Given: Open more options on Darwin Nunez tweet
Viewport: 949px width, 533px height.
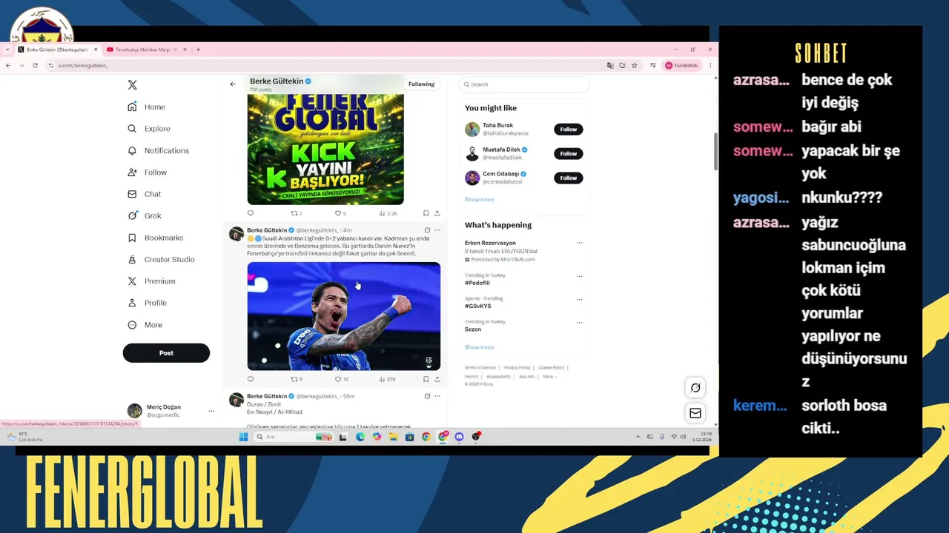Looking at the screenshot, I should click(x=437, y=230).
